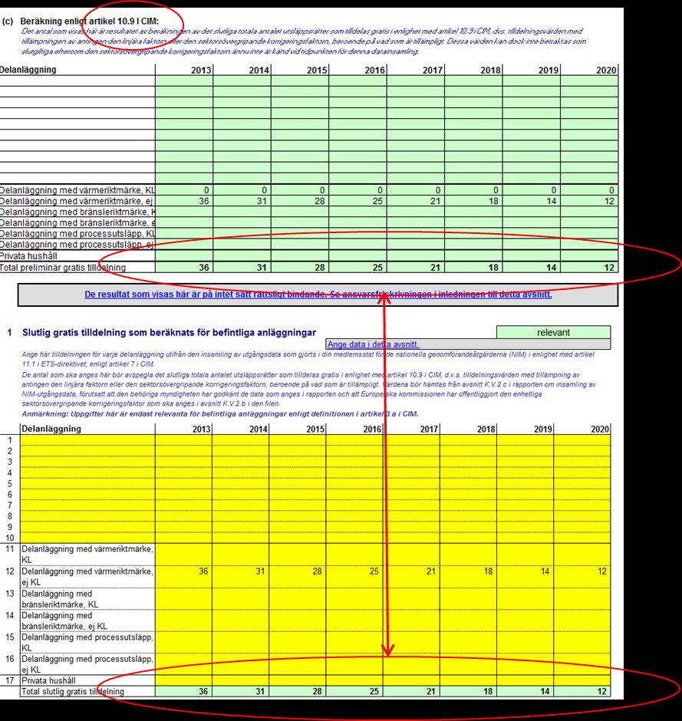Select bold 12 in Total slutlig gratis tilldelning row
682x721 pixels.
coord(602,692)
